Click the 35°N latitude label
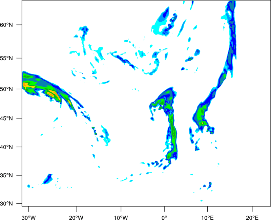Image resolution: width=271 pixels, height=220 pixels. [6, 175]
